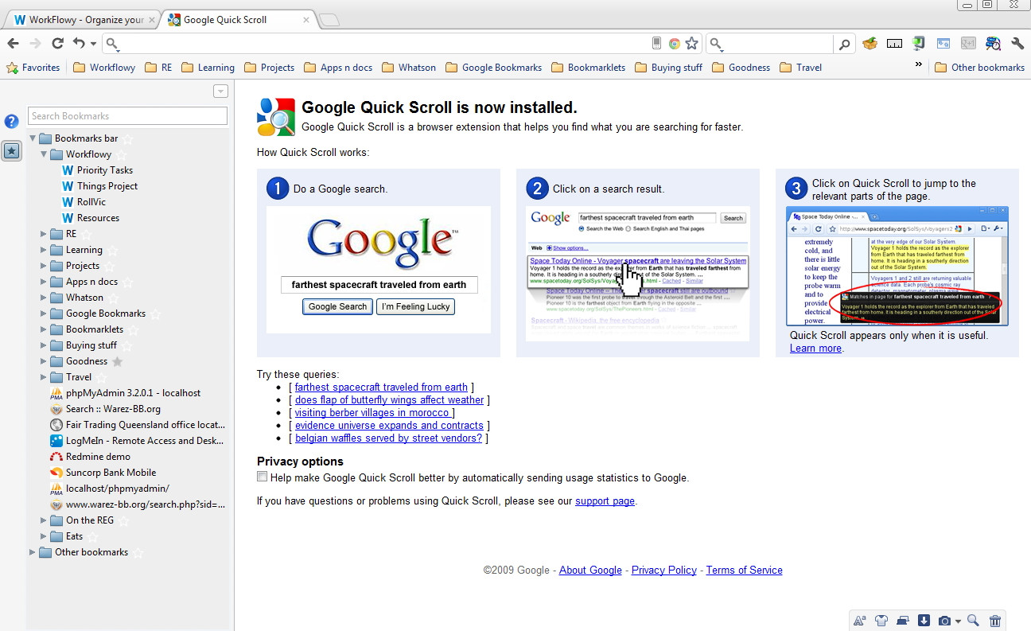
Task: Toggle star beside Whatson sidebar folder
Action: tap(114, 298)
